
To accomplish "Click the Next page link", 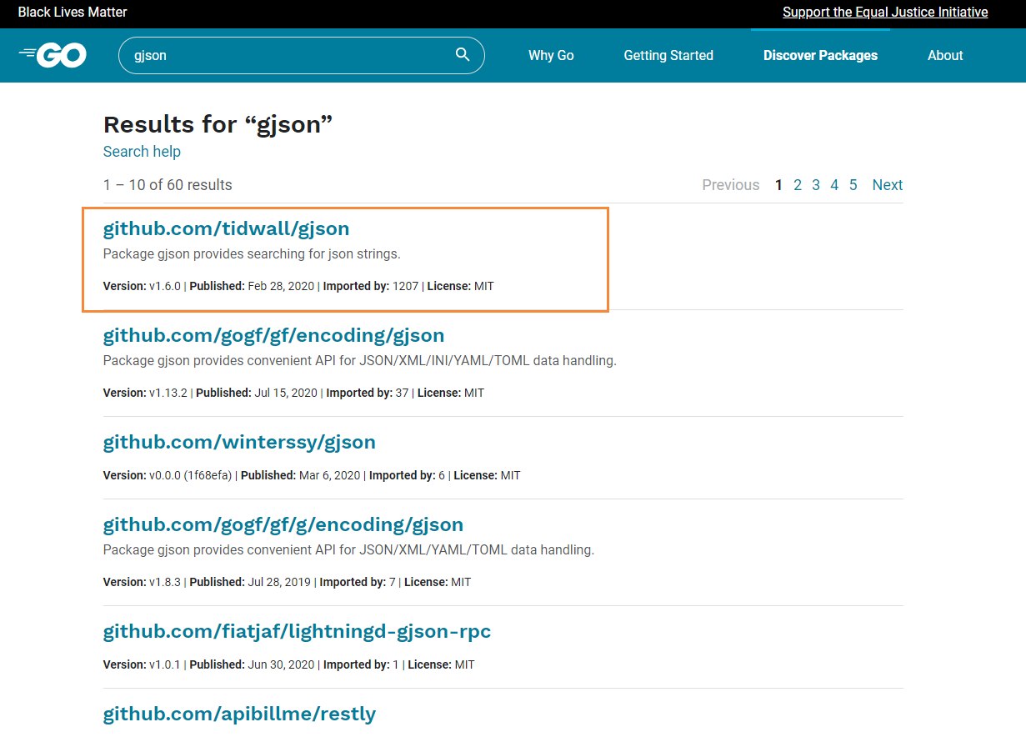I will click(888, 185).
